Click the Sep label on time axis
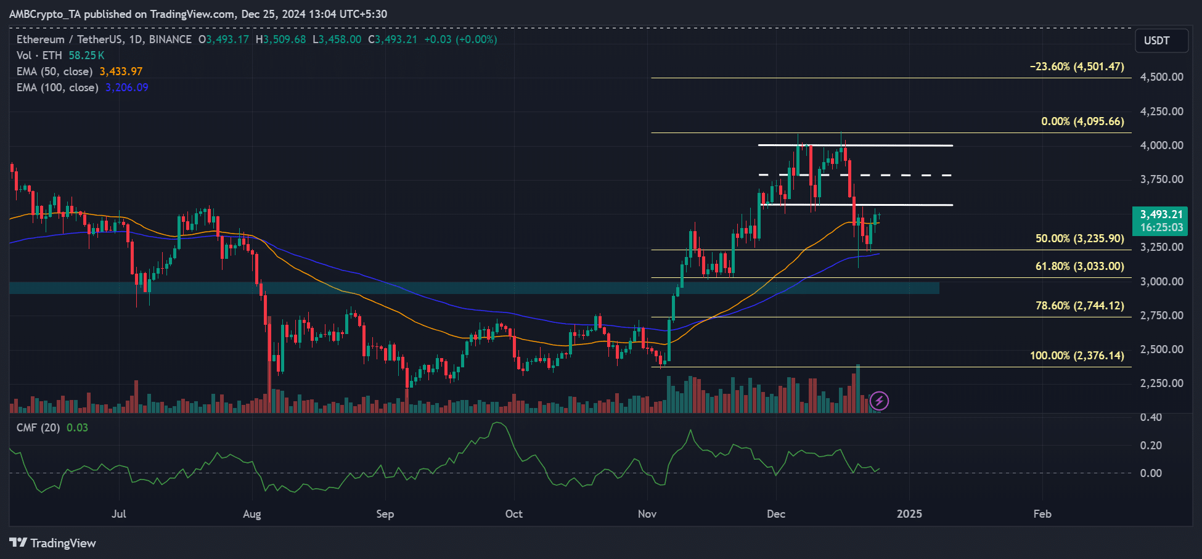Viewport: 1202px width, 559px height. (385, 514)
